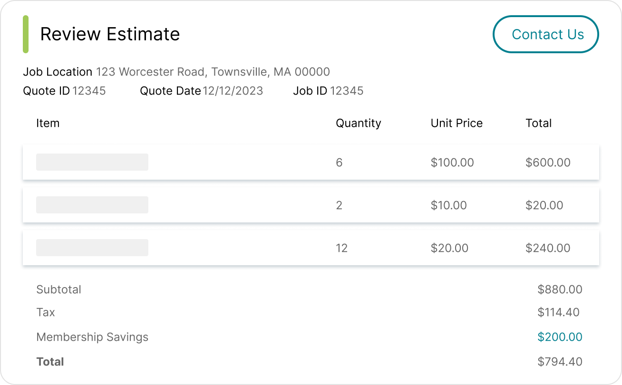Click the green accent bar beside title
The image size is (622, 385).
(26, 34)
